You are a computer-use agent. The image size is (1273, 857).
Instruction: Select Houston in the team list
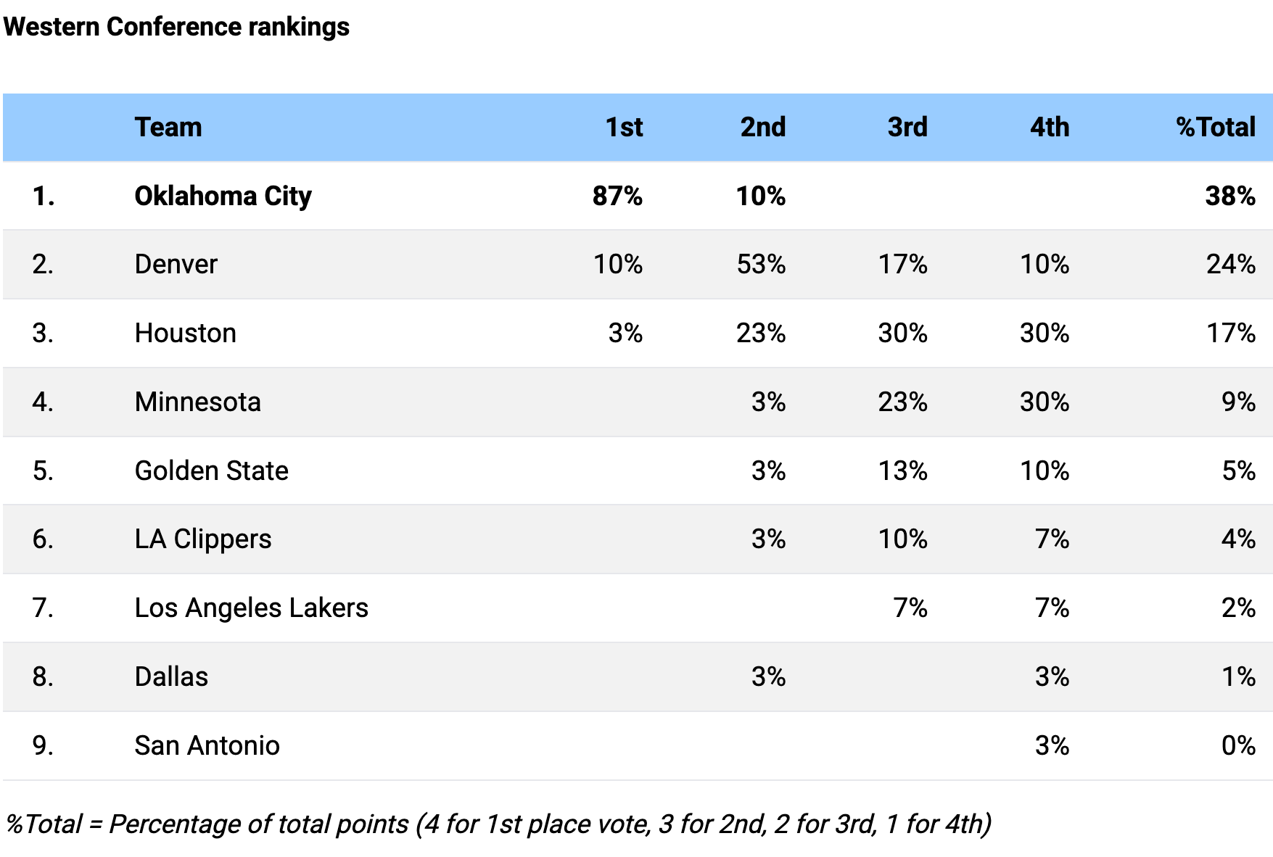[185, 333]
